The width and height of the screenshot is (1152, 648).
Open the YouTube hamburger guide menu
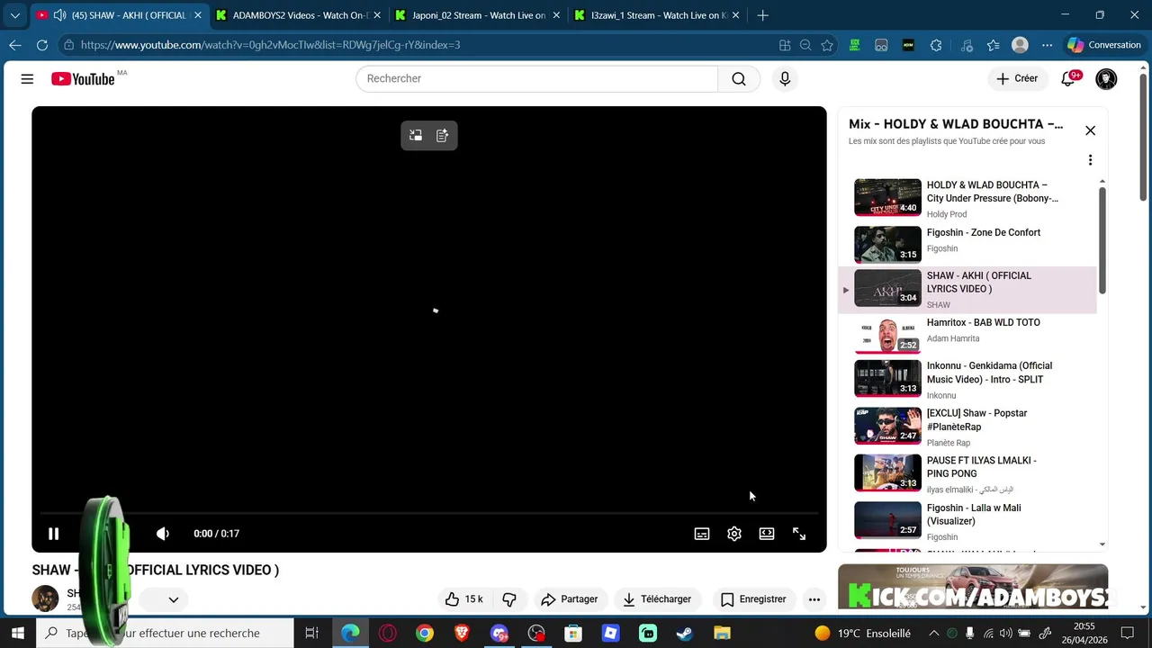pyautogui.click(x=27, y=79)
